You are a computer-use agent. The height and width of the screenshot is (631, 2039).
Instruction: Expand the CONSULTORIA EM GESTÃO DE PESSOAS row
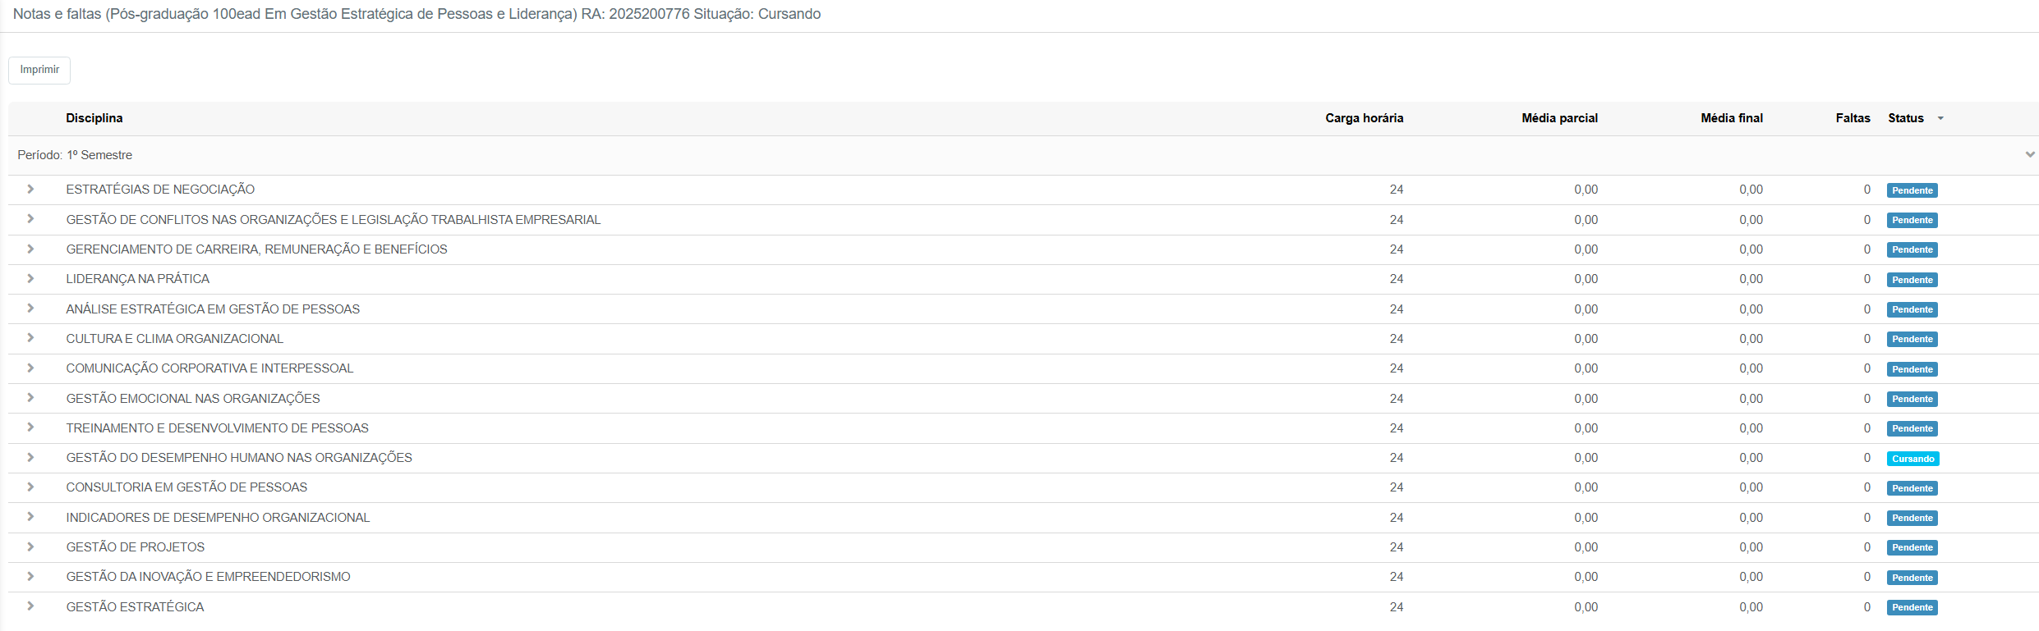click(x=30, y=487)
